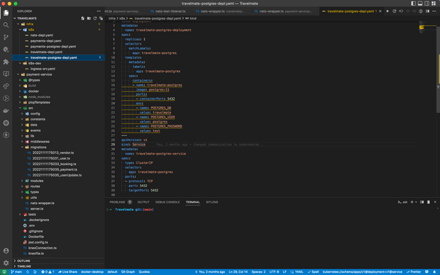Open the OUTPUT panel tab
The image size is (440, 275).
[x=143, y=202]
